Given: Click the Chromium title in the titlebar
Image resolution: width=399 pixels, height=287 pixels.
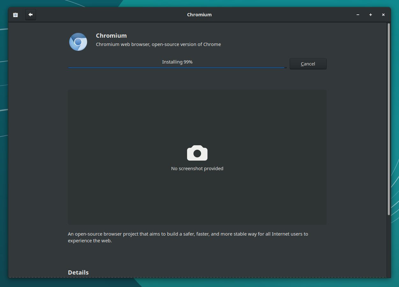Looking at the screenshot, I should (199, 14).
